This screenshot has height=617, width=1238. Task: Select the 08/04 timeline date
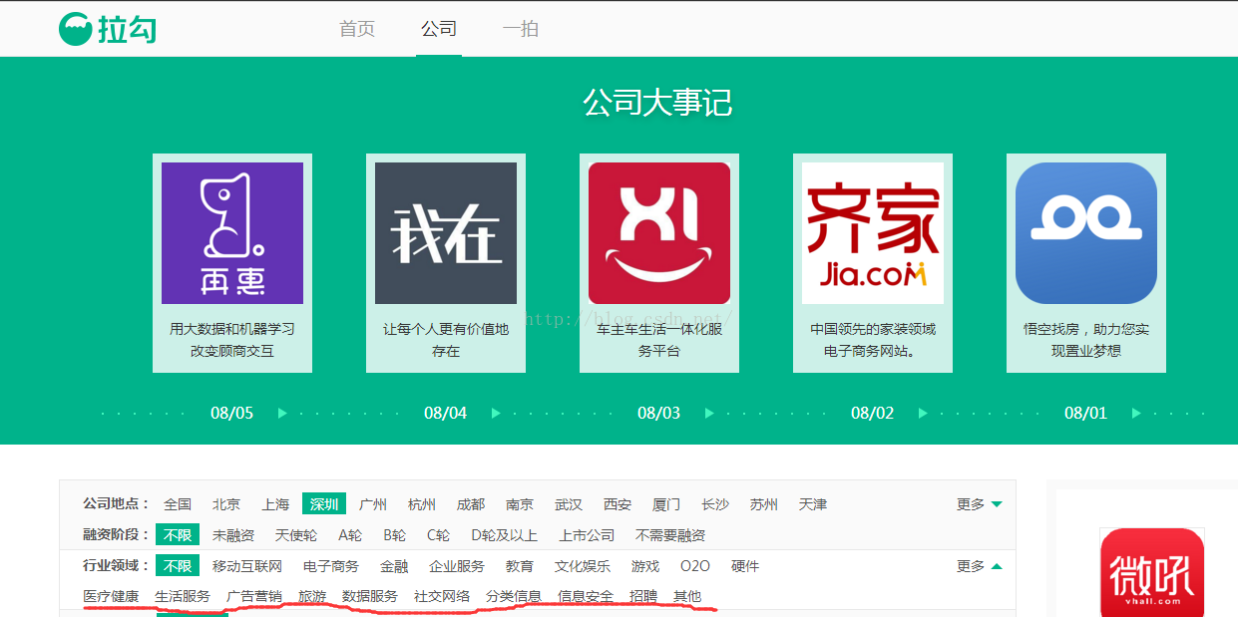pyautogui.click(x=445, y=413)
